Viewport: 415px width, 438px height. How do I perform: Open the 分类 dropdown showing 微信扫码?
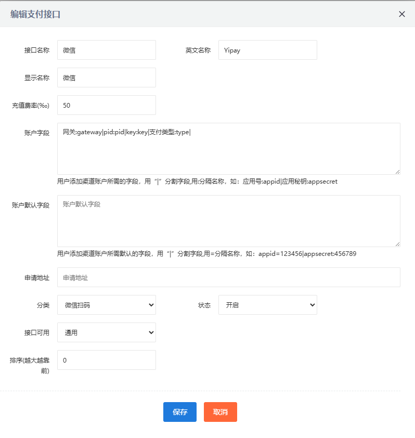[x=106, y=305]
